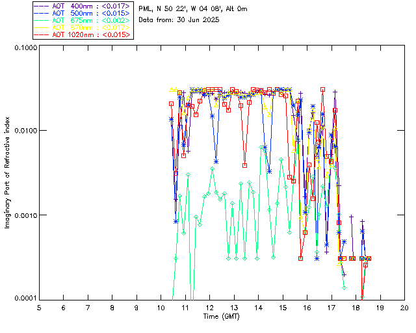
Task: Click the 0.0010 y-axis tick label
Action: click(25, 215)
